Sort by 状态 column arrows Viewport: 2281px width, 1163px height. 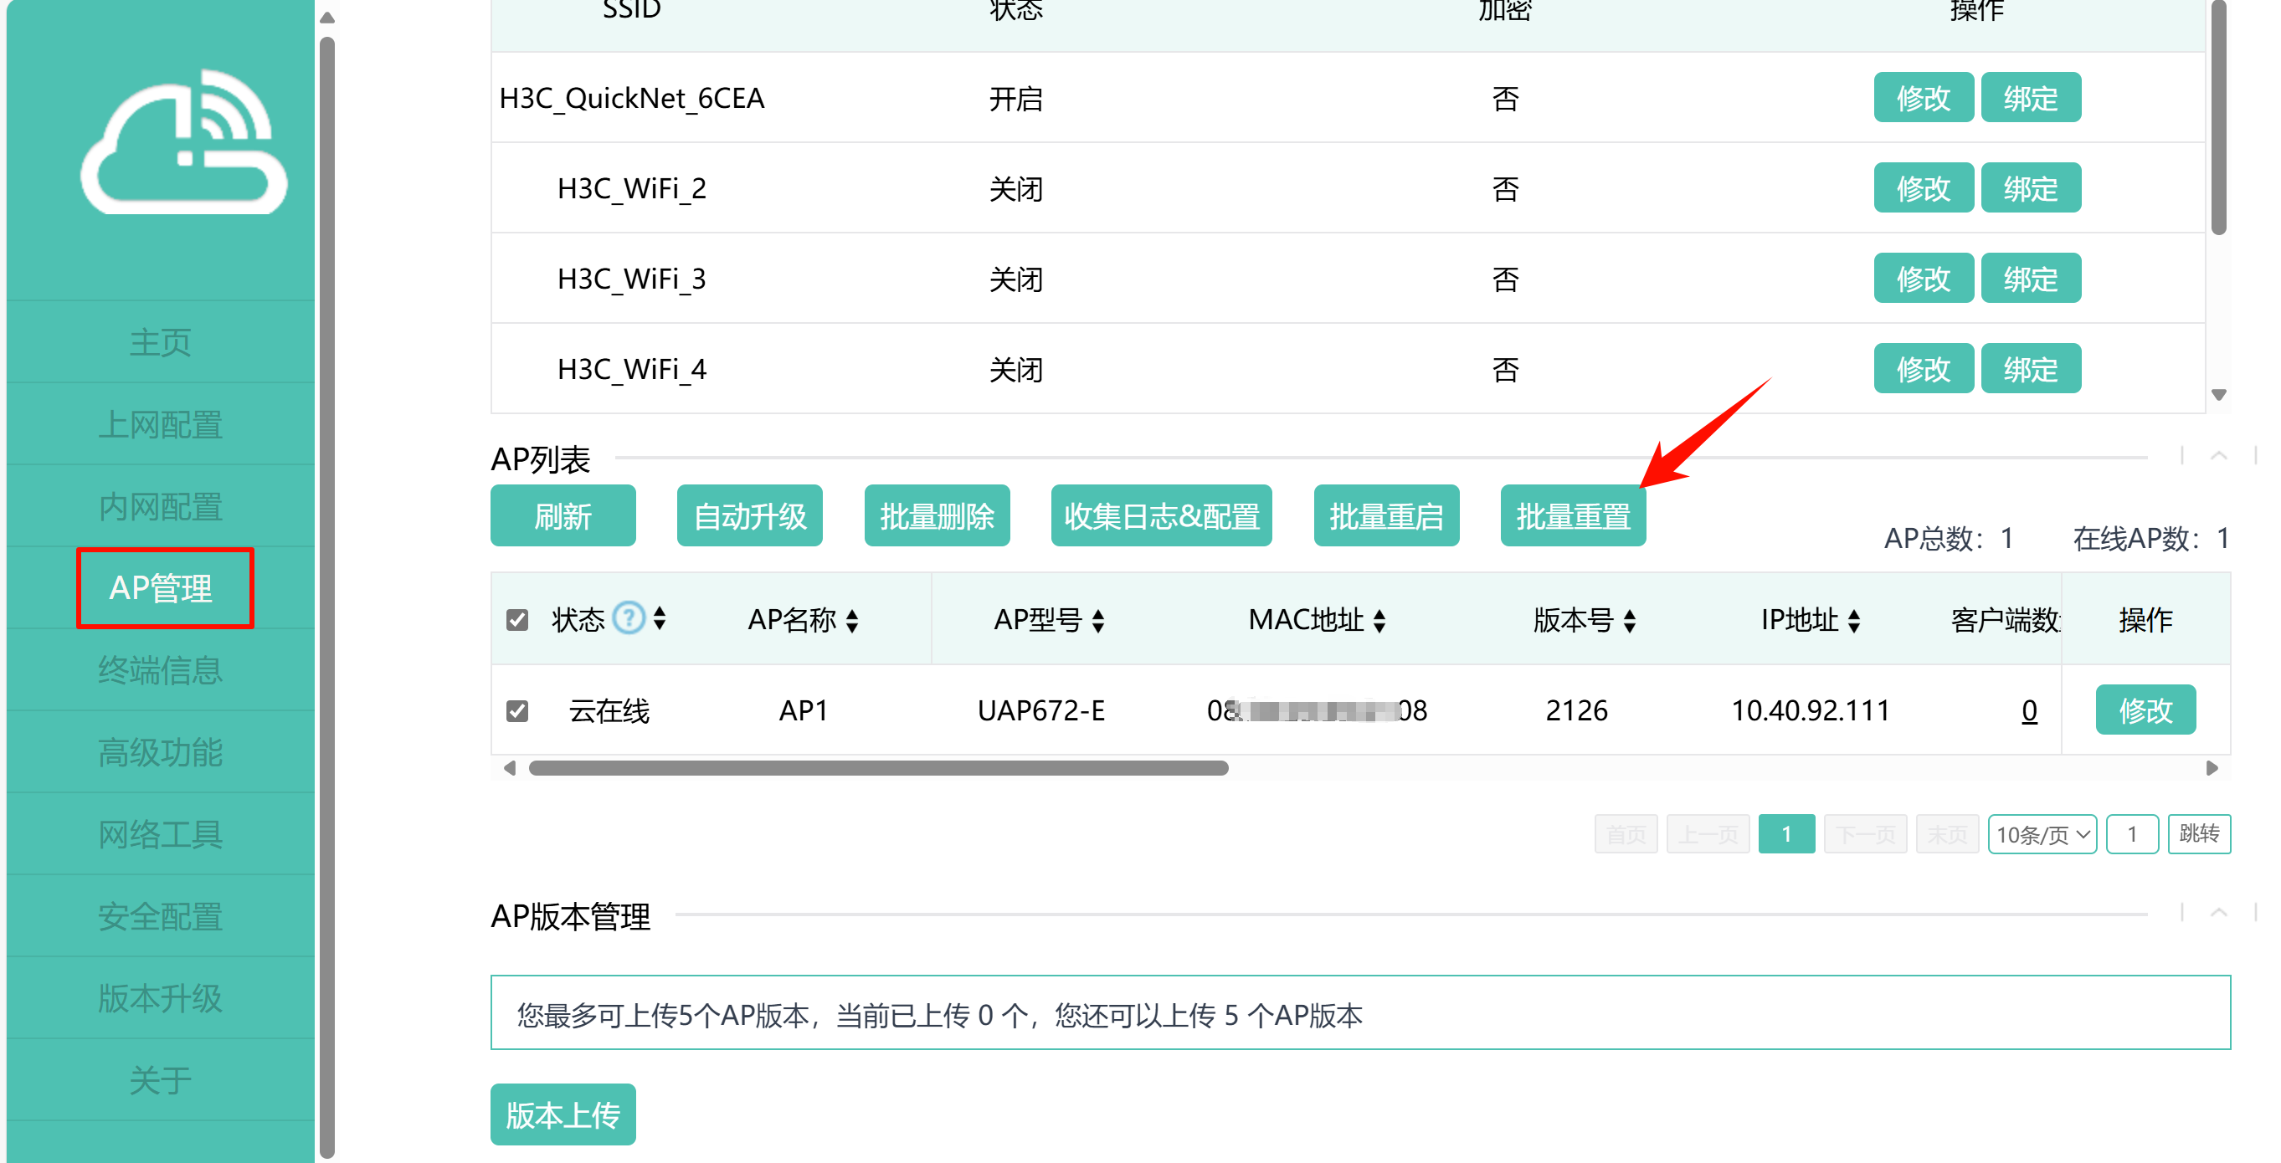(x=660, y=617)
